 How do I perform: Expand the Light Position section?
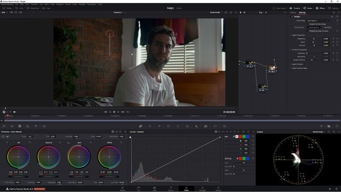(291, 64)
